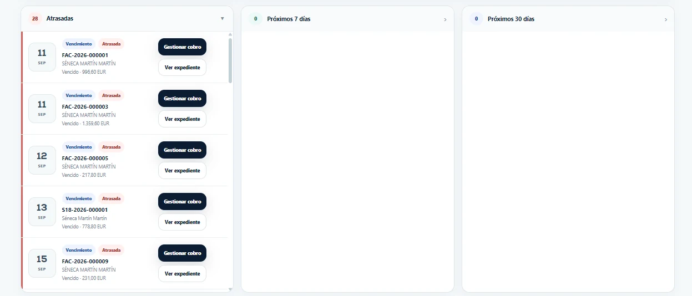Open Ver expediente for S18-2026-000001
Image resolution: width=692 pixels, height=296 pixels.
pyautogui.click(x=182, y=222)
